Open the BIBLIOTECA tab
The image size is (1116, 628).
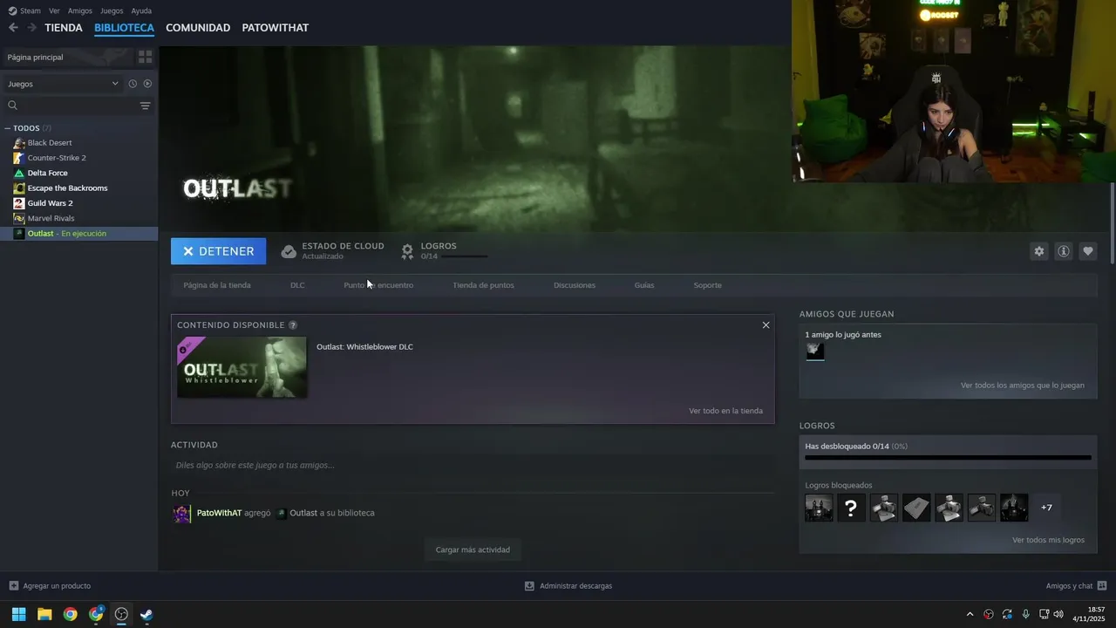click(x=124, y=28)
